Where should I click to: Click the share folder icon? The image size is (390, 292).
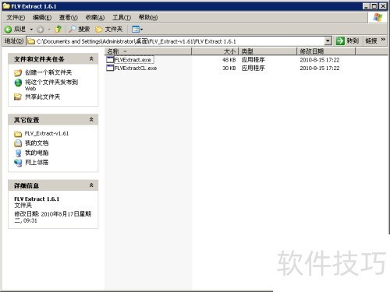click(18, 97)
